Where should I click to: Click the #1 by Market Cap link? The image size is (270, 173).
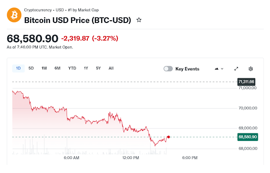pos(83,10)
